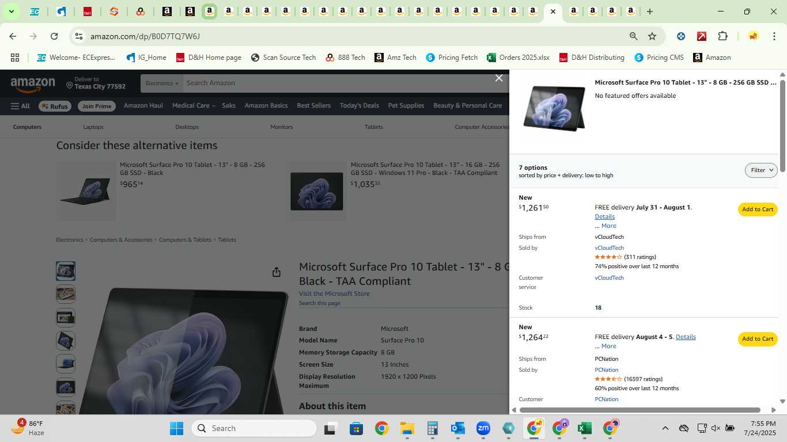Open Pricing CMS bookmark
This screenshot has height=442, width=787.
(x=659, y=58)
